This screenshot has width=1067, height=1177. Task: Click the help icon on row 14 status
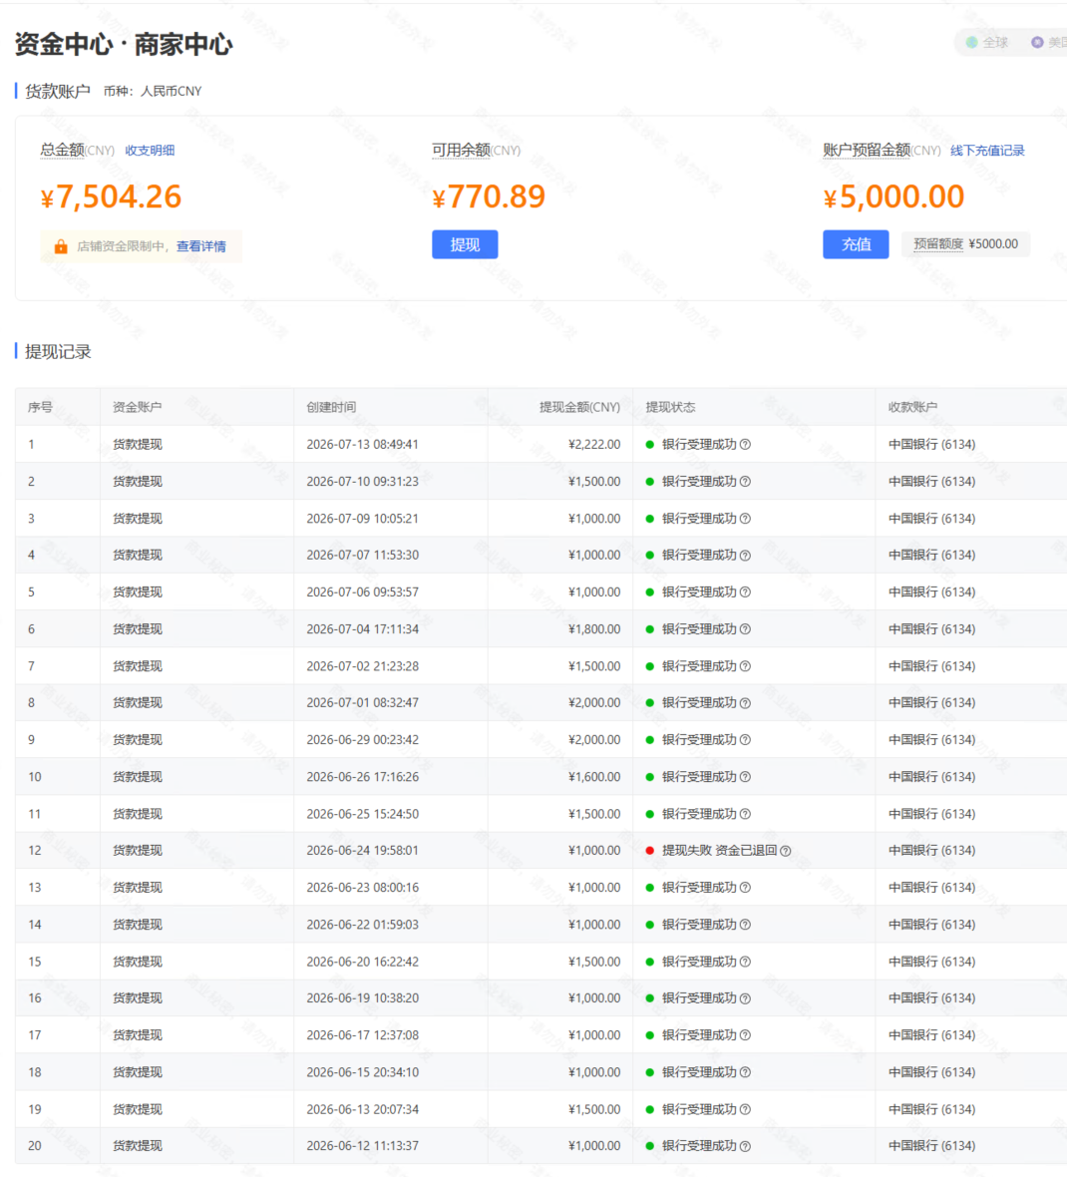[745, 925]
